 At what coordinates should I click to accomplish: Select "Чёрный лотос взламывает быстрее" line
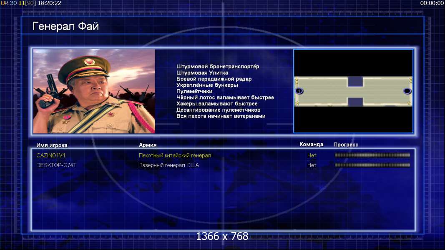225,97
